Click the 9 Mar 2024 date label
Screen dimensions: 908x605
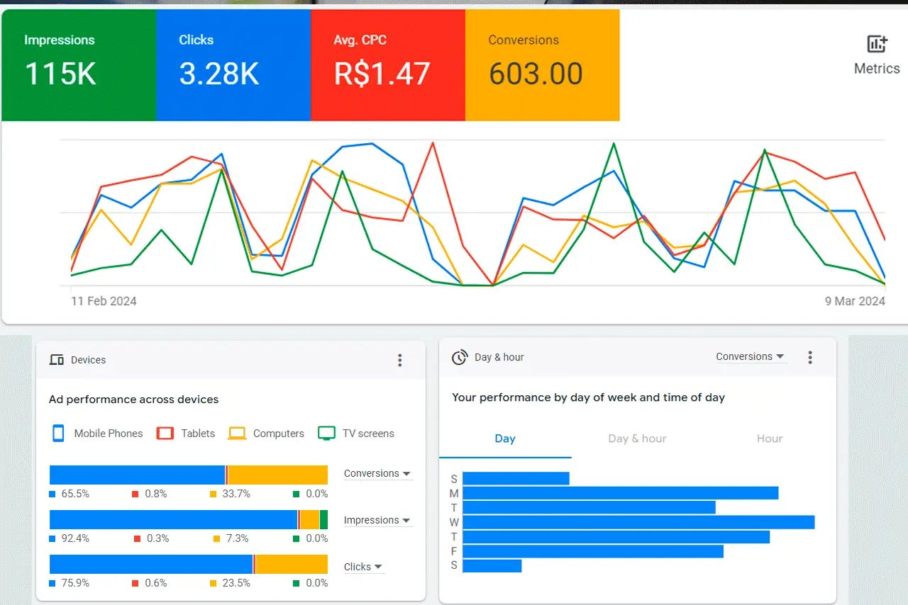(855, 301)
